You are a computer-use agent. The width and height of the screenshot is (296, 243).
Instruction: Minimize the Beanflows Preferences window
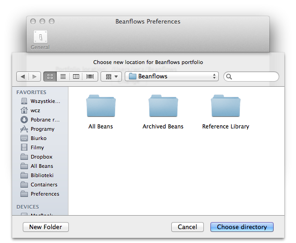click(x=42, y=21)
